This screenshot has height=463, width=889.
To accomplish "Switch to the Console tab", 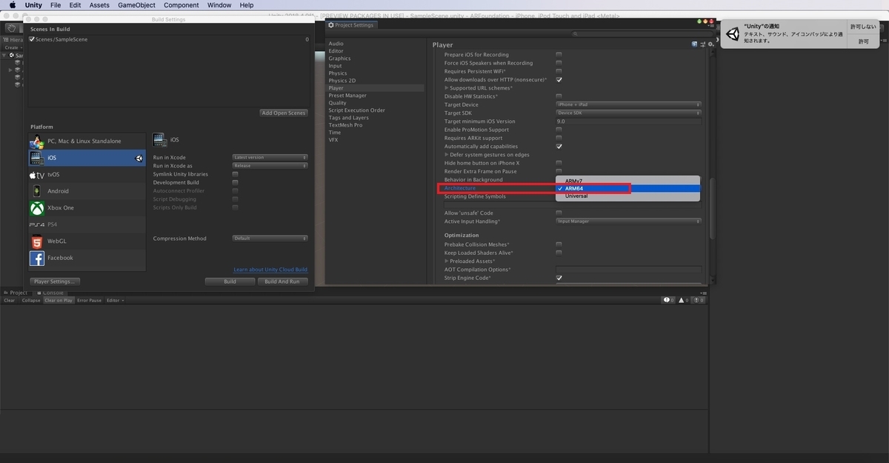I will click(50, 293).
